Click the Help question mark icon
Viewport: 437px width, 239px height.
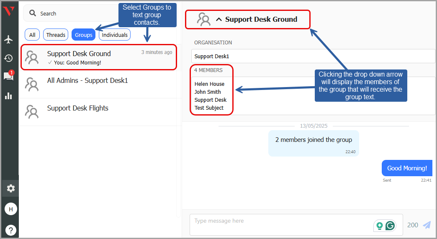[x=10, y=229]
